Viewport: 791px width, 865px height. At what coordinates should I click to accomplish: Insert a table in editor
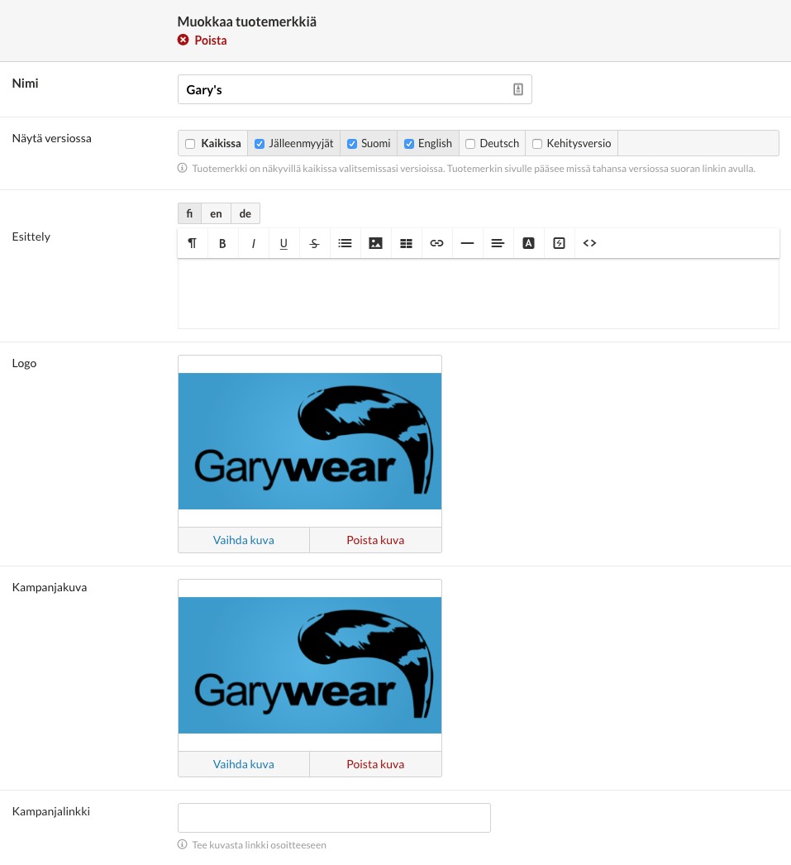tap(407, 243)
